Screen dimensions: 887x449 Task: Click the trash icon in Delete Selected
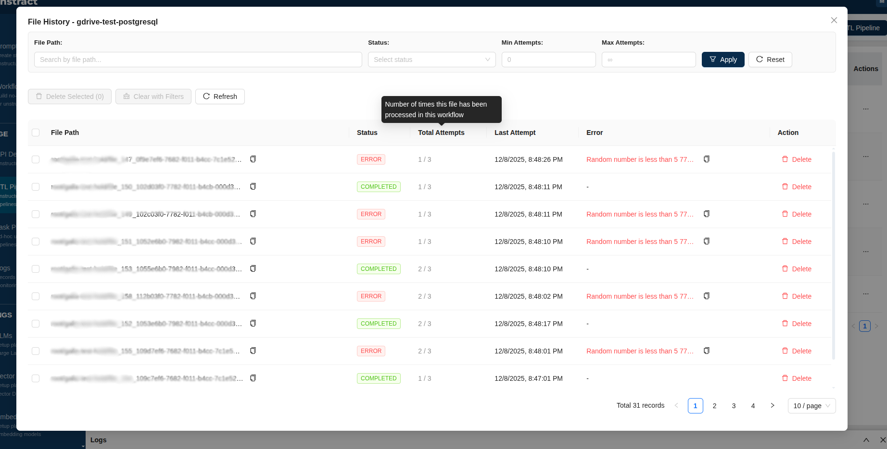(39, 97)
